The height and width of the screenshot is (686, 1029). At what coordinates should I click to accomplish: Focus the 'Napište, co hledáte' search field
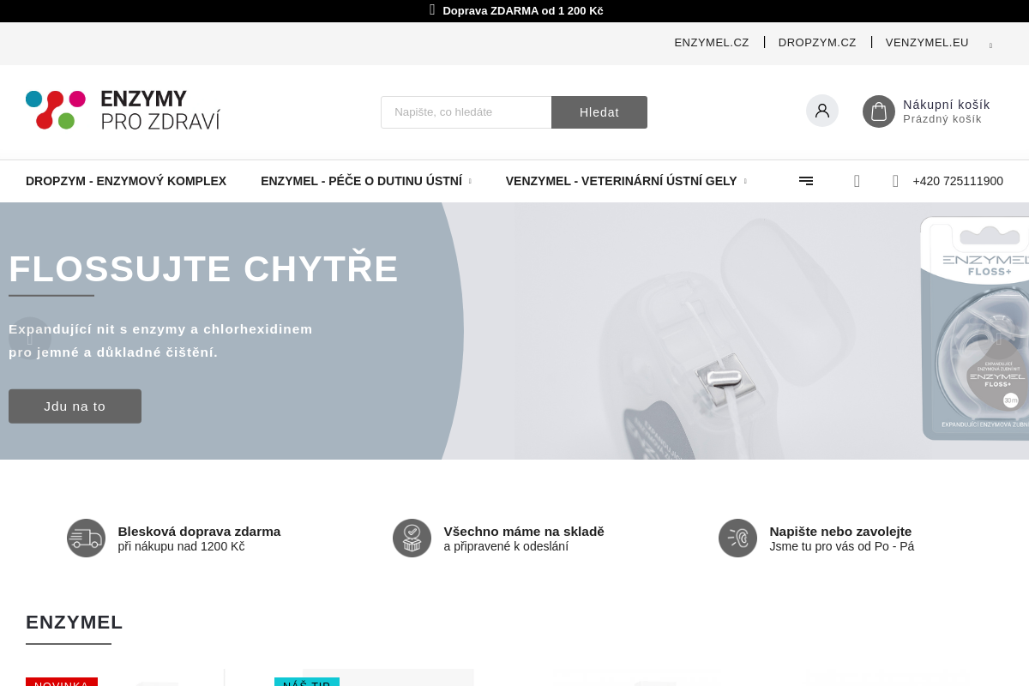pos(466,112)
